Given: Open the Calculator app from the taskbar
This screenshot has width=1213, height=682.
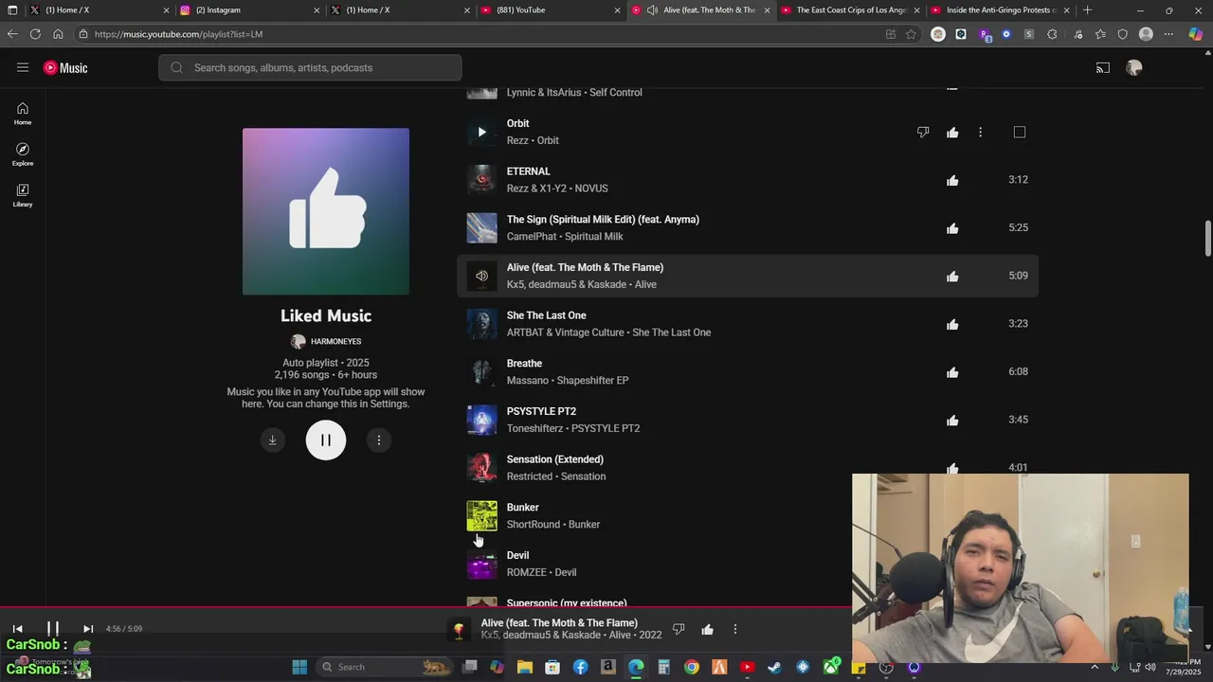Looking at the screenshot, I should pyautogui.click(x=663, y=667).
